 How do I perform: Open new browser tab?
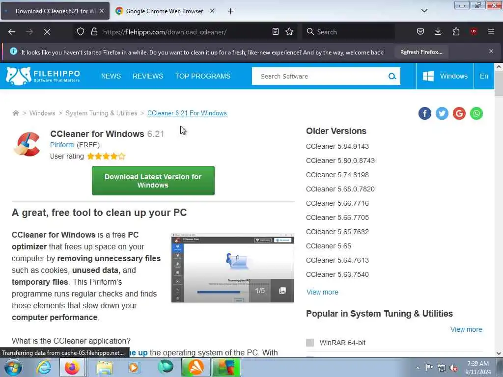tap(230, 11)
